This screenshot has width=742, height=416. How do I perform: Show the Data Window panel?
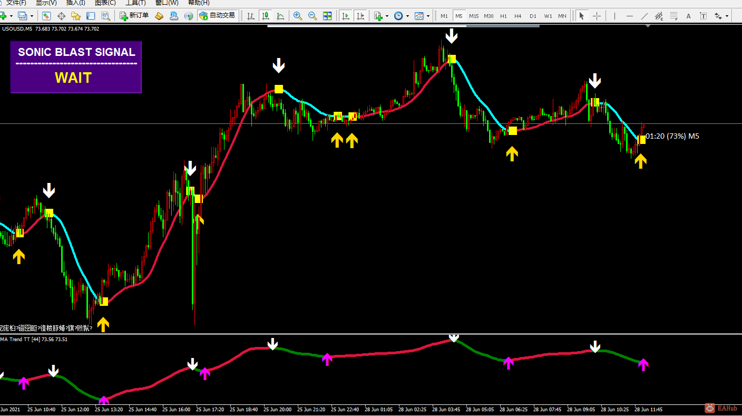pyautogui.click(x=61, y=16)
